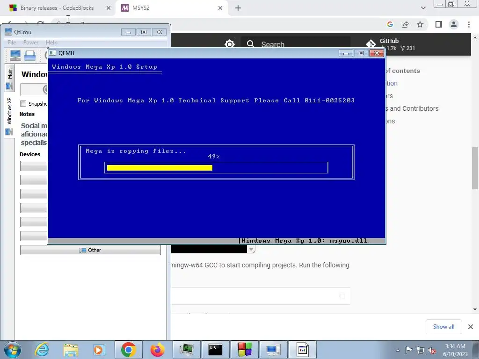Open the Code::Blocks colored-squares taskbar icon
Screen dimensions: 479x359
(x=245, y=350)
